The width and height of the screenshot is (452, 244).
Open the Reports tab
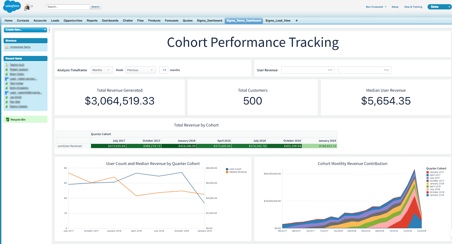[92, 21]
